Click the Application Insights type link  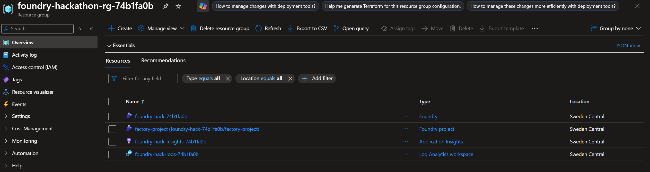(441, 142)
